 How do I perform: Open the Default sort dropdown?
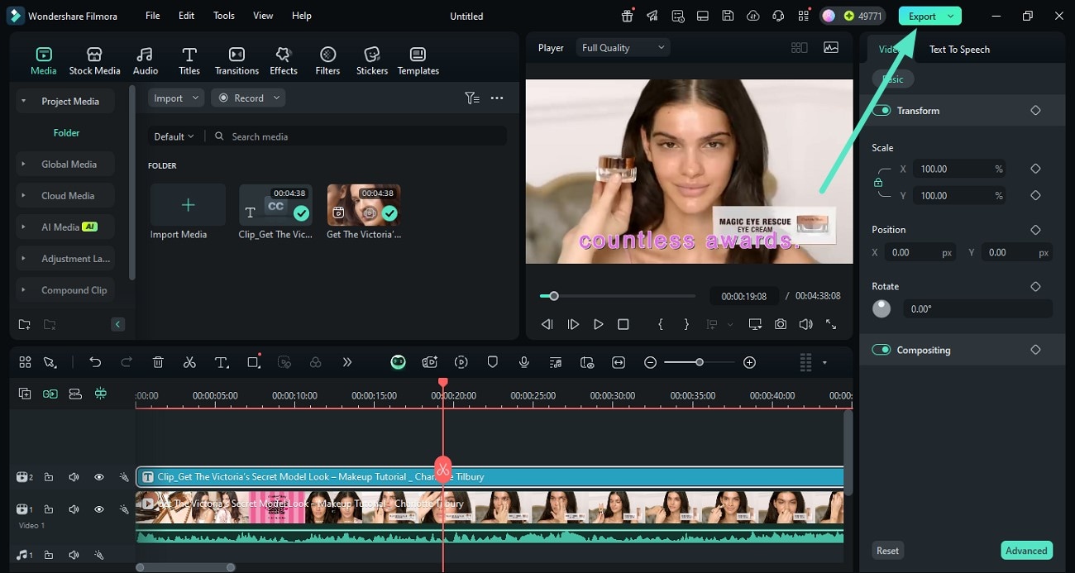[174, 136]
